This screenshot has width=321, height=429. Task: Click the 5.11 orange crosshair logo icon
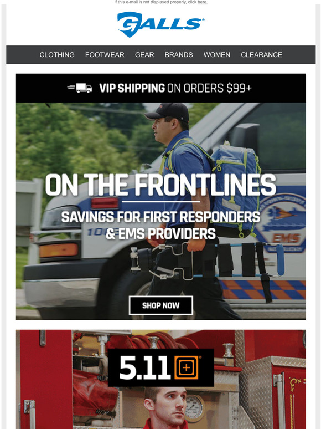(x=187, y=367)
